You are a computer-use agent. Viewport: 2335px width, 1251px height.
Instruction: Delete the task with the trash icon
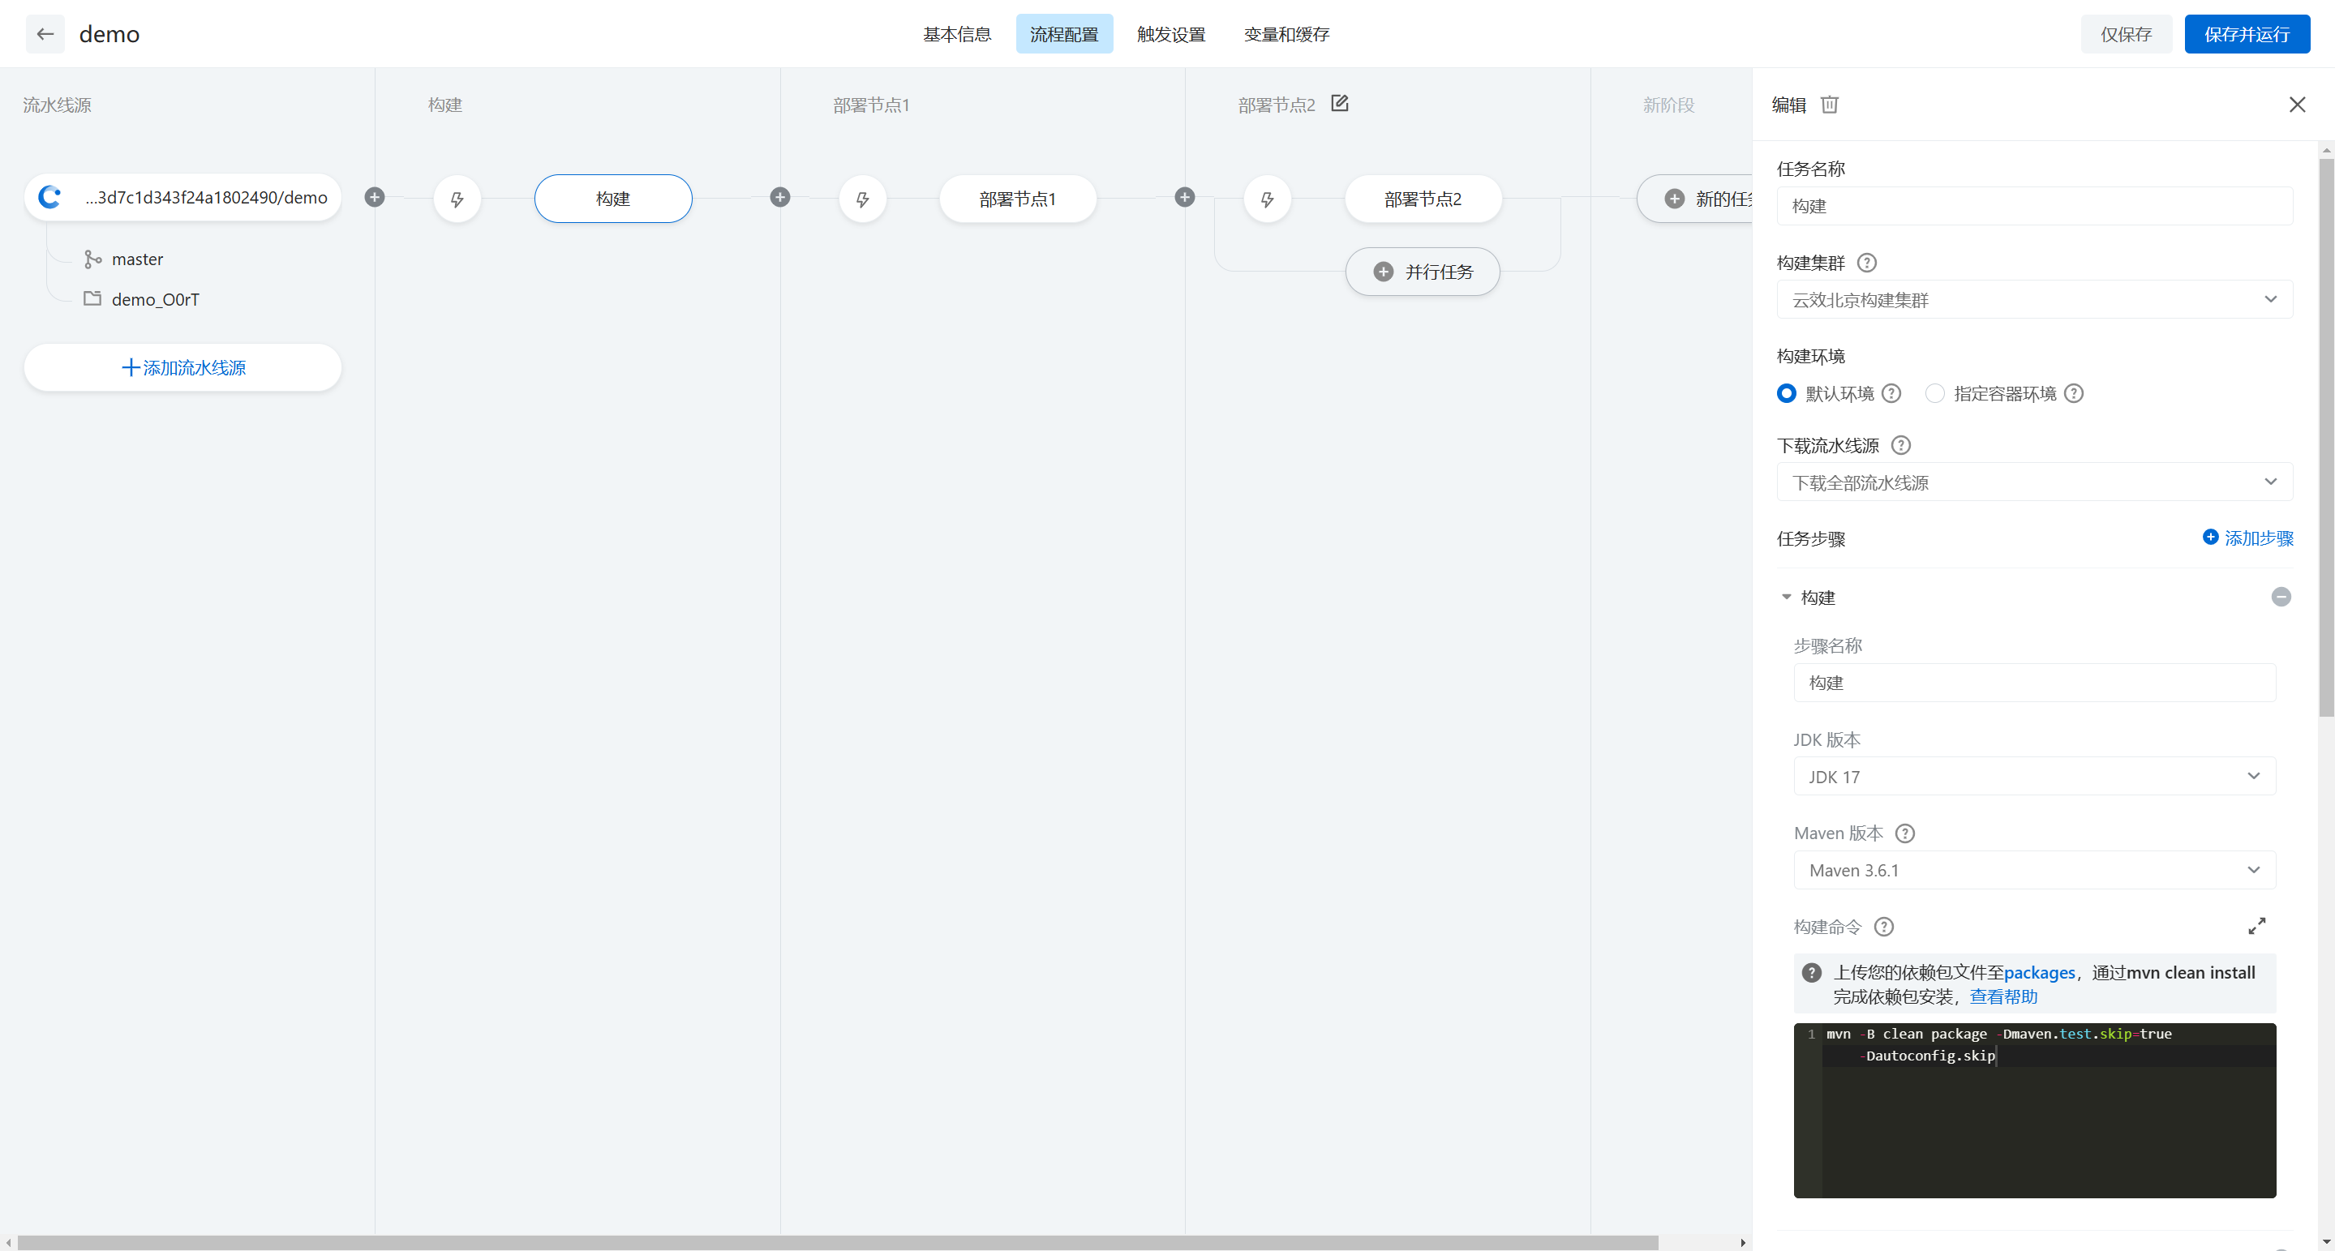(x=1829, y=104)
